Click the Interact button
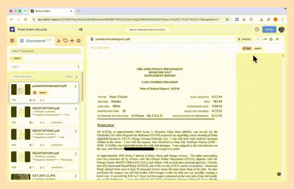Image resolution: width=294 pixels, height=189 pixels. tap(244, 39)
